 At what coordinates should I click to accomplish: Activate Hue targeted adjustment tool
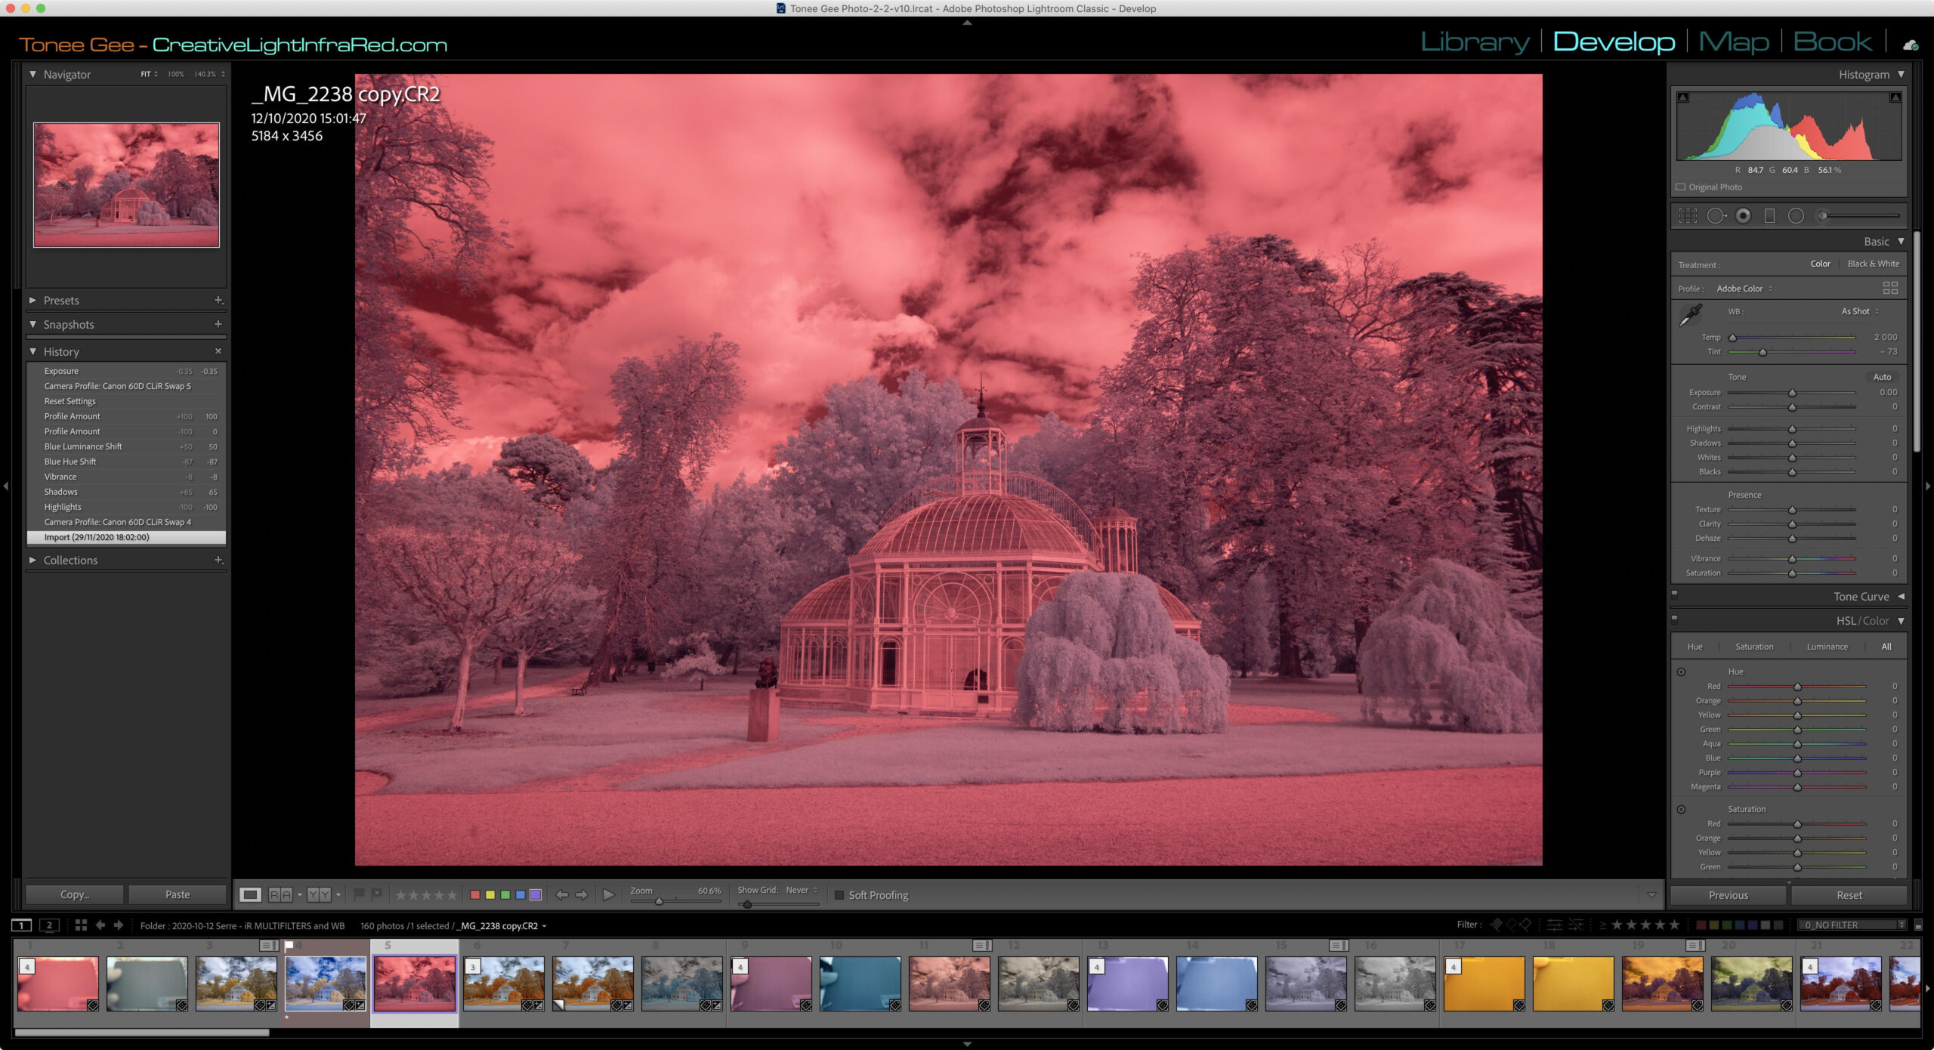[x=1682, y=672]
